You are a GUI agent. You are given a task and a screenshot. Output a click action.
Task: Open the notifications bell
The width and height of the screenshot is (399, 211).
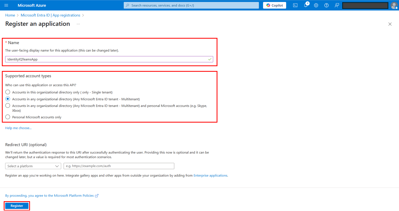(306, 5)
